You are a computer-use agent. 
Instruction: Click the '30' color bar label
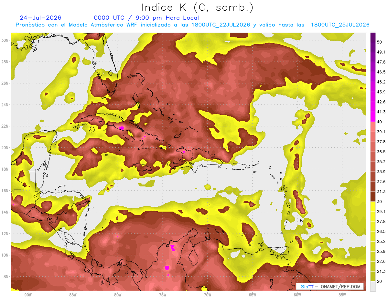(x=380, y=202)
